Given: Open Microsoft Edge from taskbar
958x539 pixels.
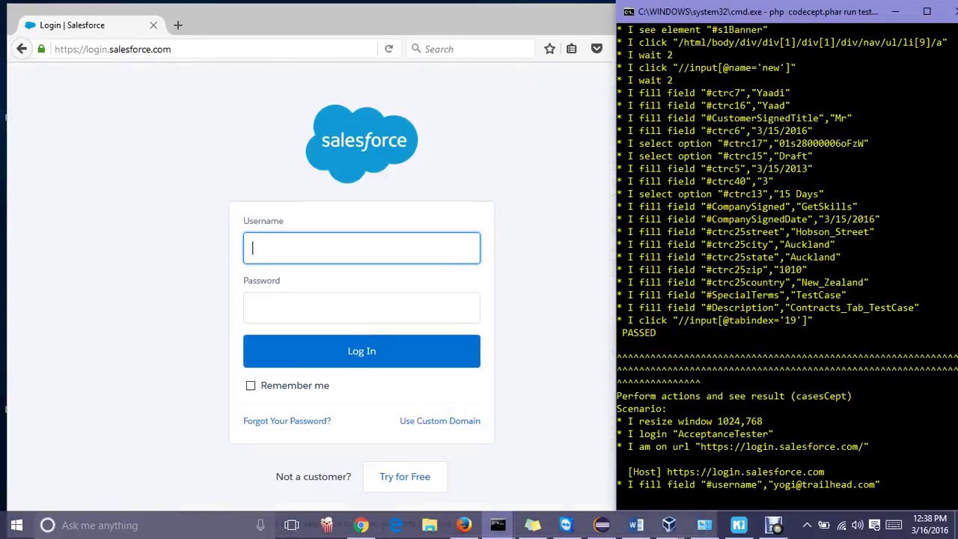Looking at the screenshot, I should tap(395, 525).
